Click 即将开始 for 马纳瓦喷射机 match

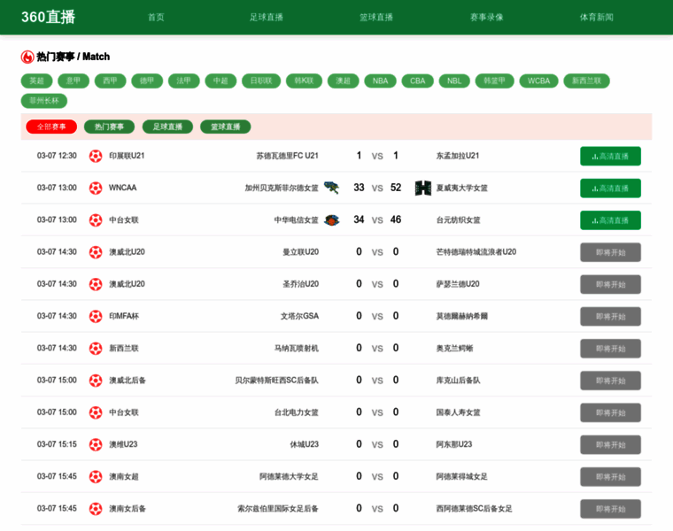[x=610, y=349]
